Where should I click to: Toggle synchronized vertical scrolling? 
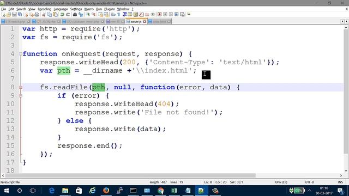(x=100, y=15)
